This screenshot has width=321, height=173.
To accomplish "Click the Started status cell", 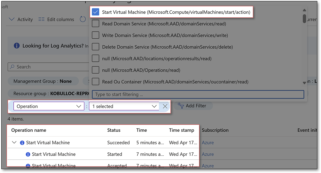I will [x=114, y=154].
